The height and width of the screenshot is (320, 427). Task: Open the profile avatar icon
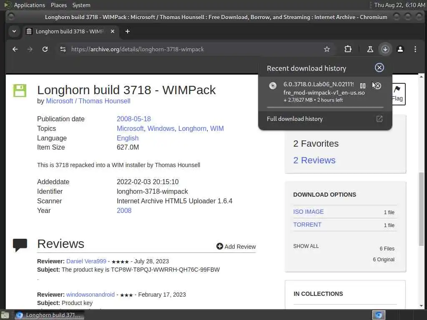pos(400,49)
